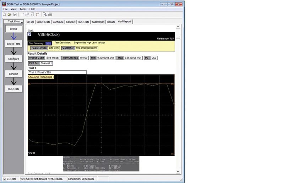Viewport: 284px width, 183px height.
Task: Click the 'Single-ended High Level Voltage' description
Action: click(89, 43)
